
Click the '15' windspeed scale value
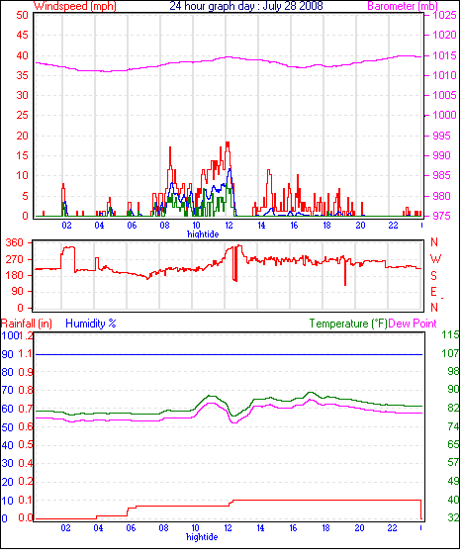pyautogui.click(x=22, y=155)
